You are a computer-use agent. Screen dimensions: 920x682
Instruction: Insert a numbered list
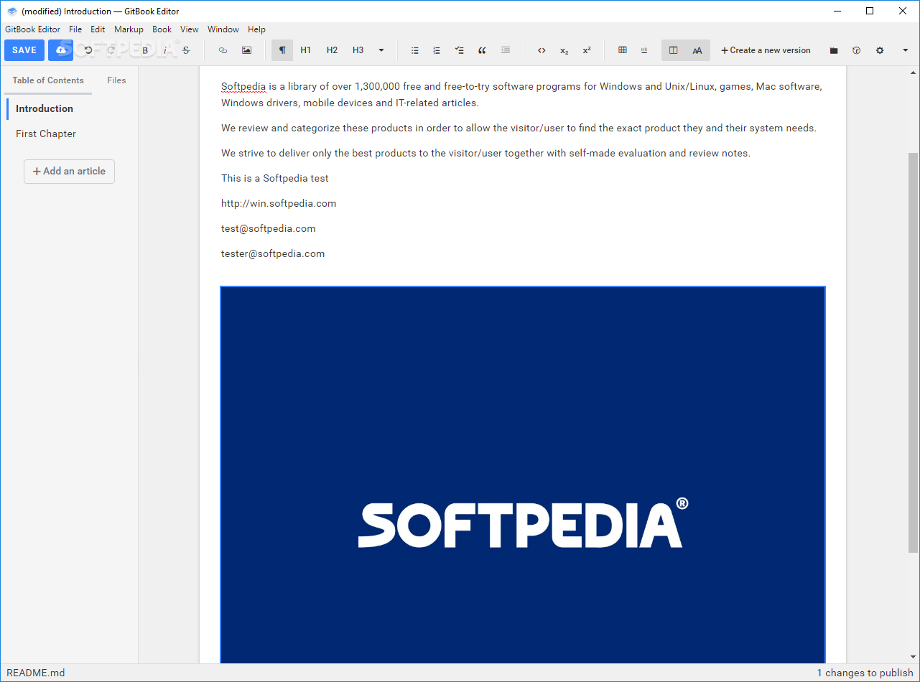pos(437,50)
